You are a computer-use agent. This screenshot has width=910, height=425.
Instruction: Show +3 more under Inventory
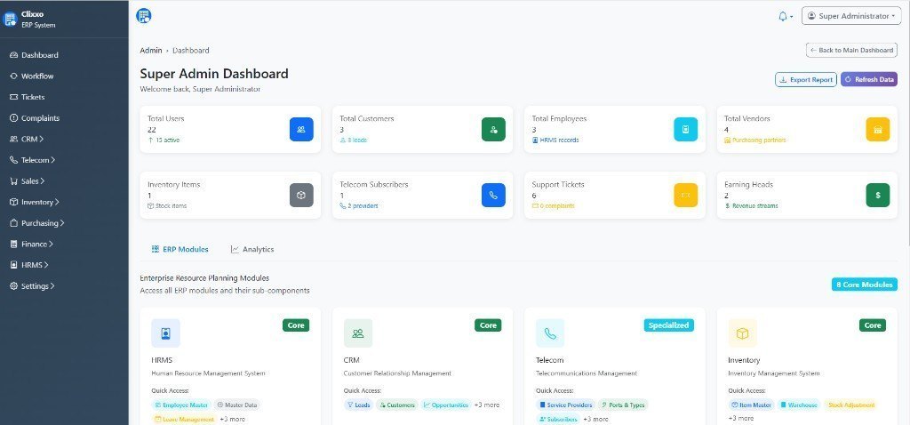740,419
